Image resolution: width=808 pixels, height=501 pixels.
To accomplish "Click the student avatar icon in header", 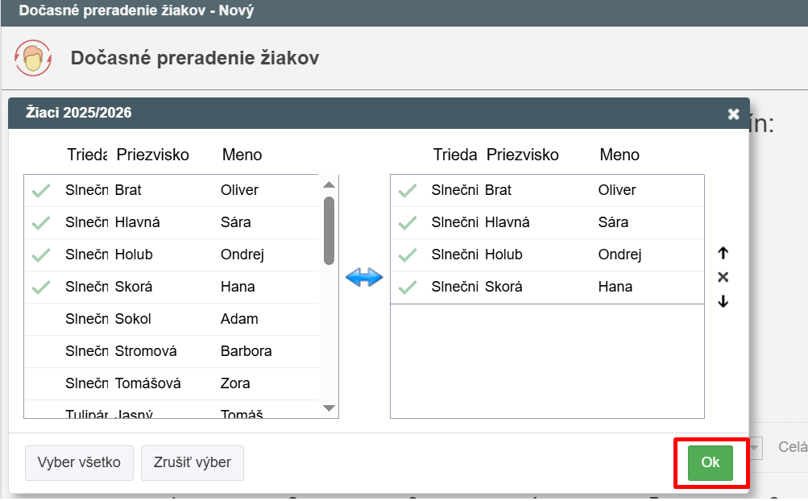I will pos(34,58).
